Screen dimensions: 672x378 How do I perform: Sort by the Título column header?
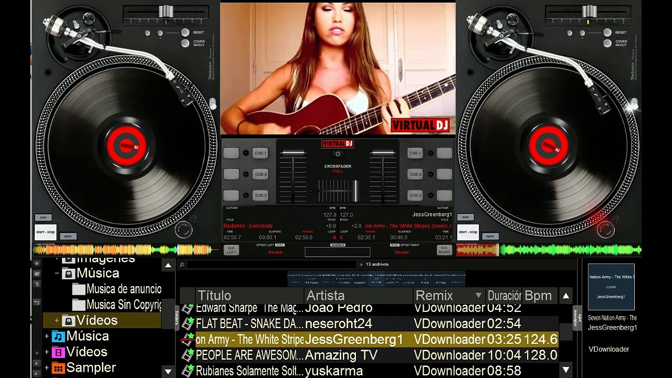249,296
